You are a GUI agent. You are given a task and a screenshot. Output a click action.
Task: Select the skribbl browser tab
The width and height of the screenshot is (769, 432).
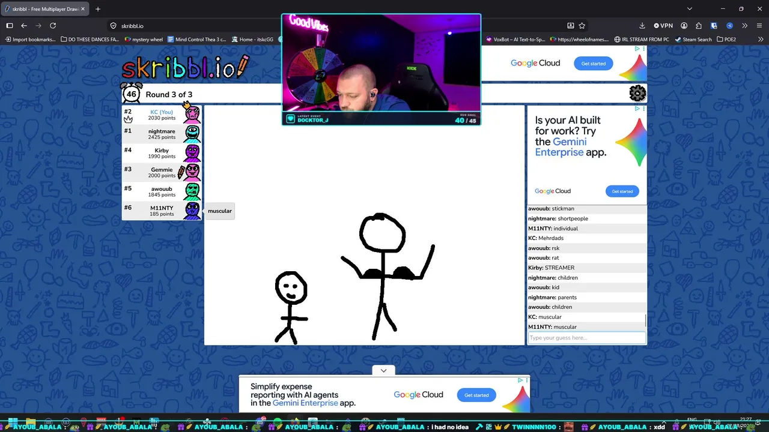(44, 9)
